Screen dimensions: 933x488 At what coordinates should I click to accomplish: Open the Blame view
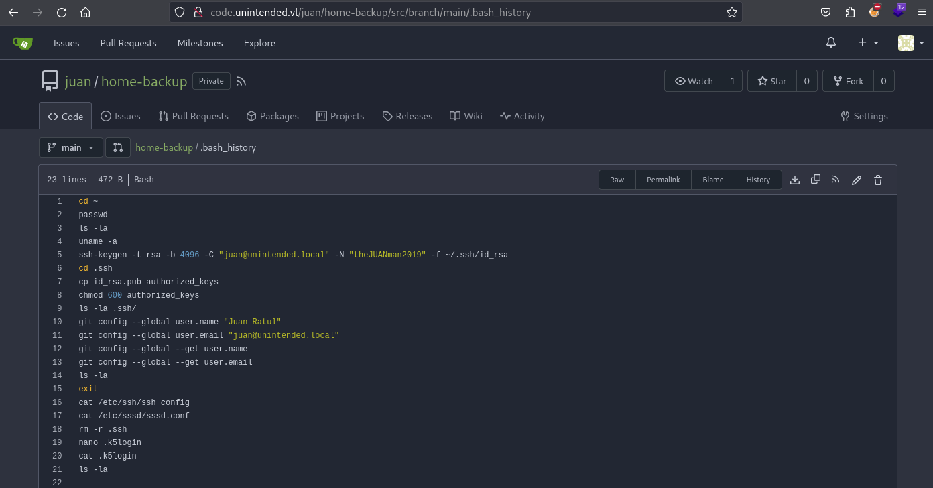713,180
